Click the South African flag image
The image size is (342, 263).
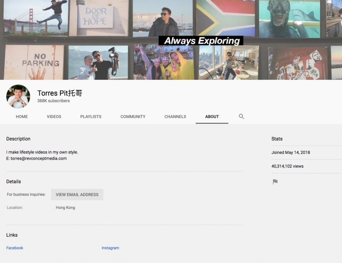tap(225, 17)
